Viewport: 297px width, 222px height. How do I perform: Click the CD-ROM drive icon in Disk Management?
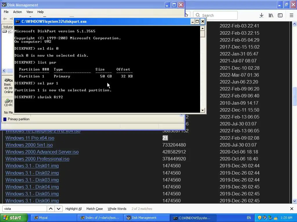click(x=7, y=101)
